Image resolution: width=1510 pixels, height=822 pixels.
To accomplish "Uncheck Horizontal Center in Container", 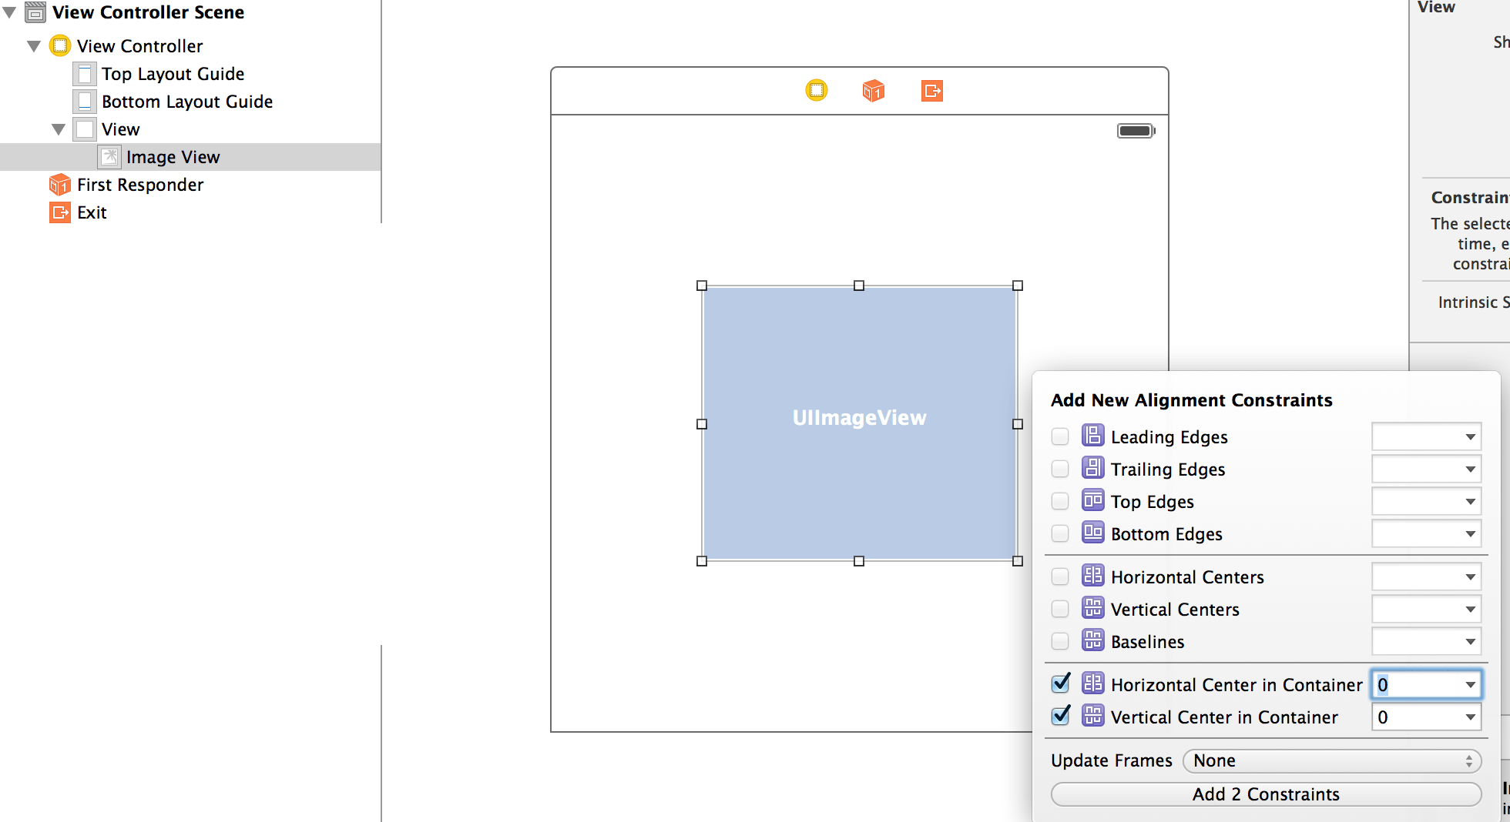I will tap(1060, 683).
